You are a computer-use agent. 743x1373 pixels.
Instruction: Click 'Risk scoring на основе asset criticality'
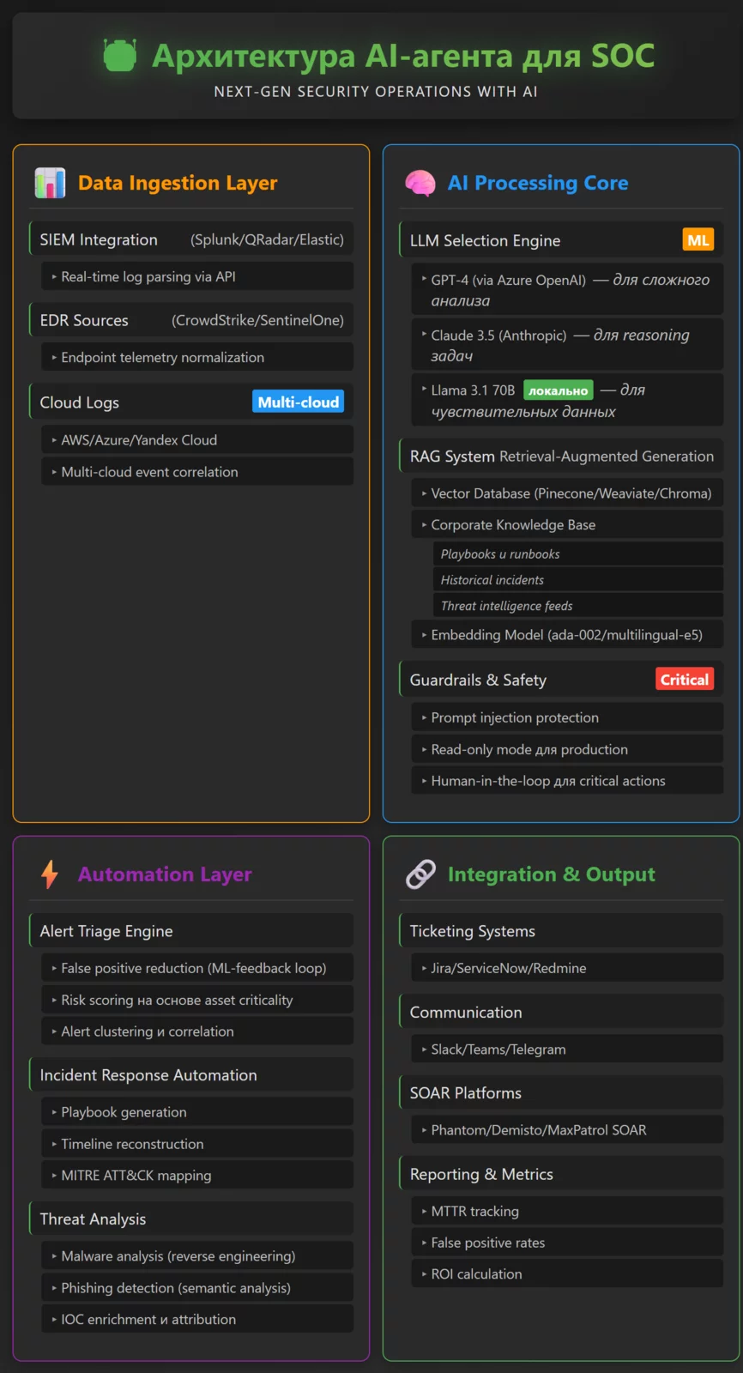[197, 1000]
